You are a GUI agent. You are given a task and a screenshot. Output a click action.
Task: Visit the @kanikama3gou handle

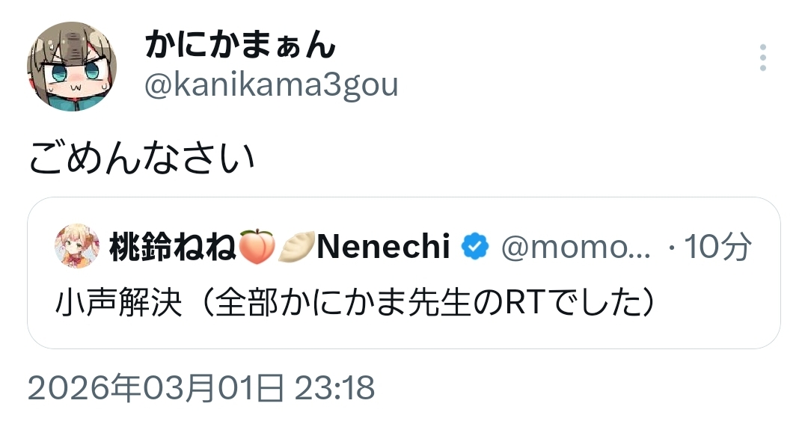click(x=271, y=86)
